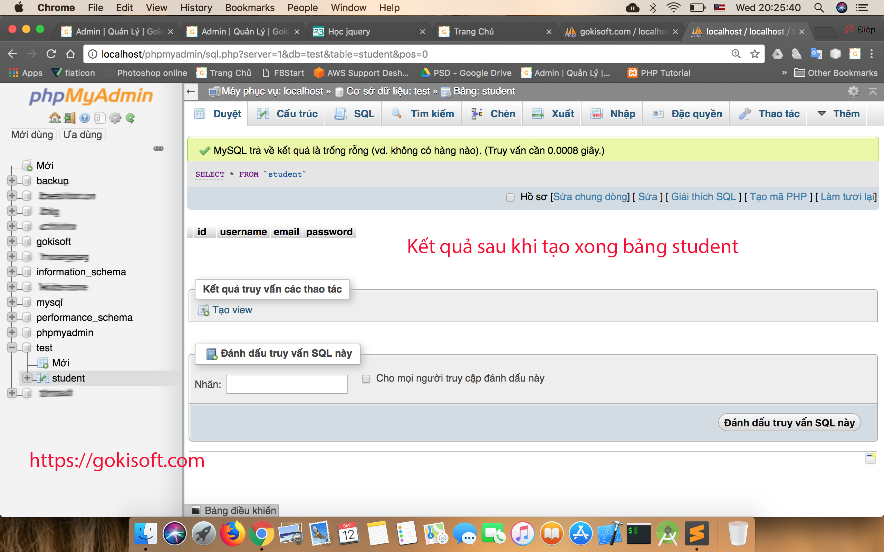Screen dimensions: 884x552
Task: Click the link-with-main-panel chain icon
Action: (158, 148)
